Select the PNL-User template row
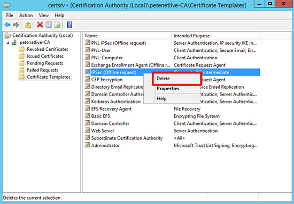Screen dimensions: 294x204 point(172,50)
